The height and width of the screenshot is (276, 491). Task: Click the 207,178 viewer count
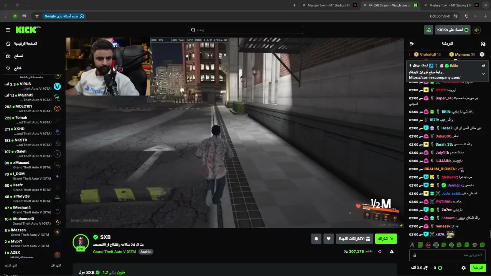356,251
